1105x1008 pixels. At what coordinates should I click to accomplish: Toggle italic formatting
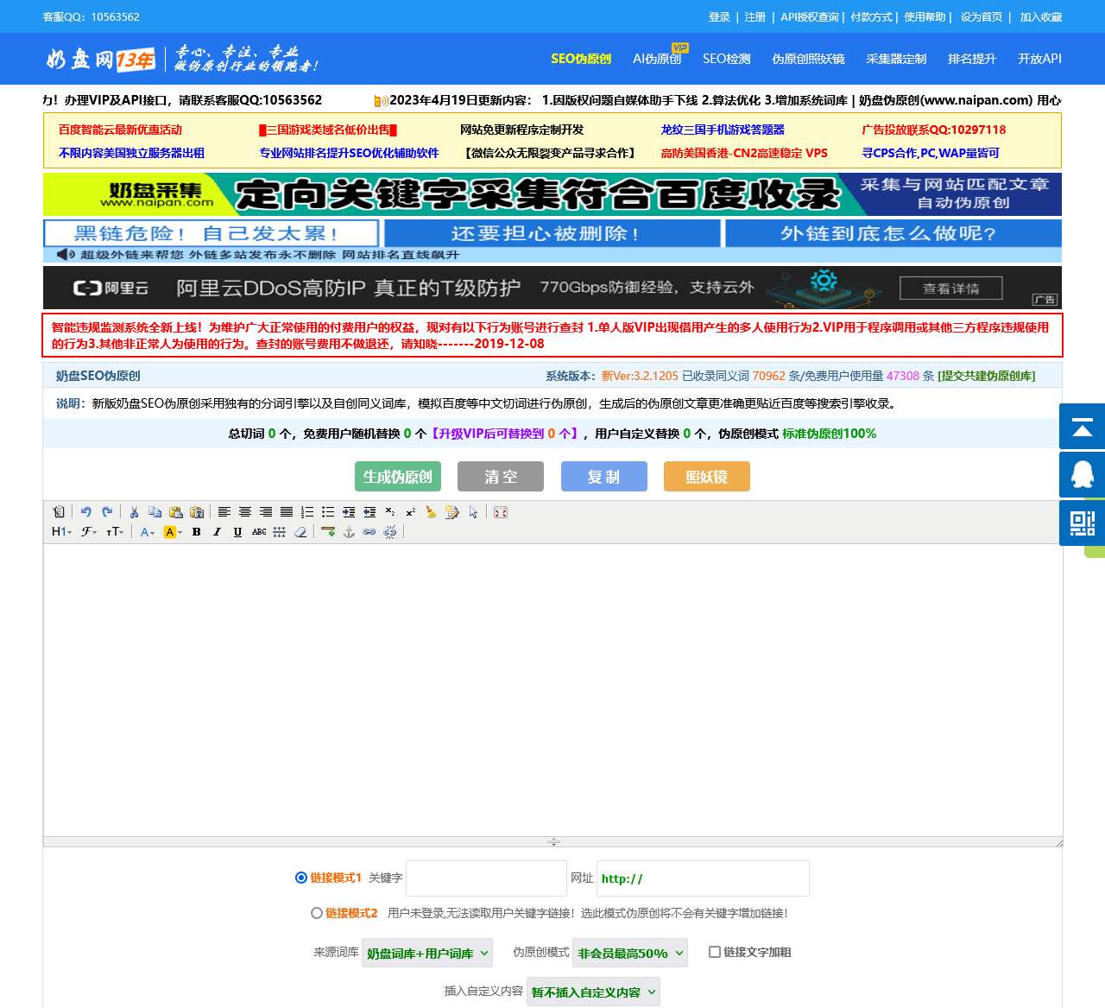pos(218,532)
